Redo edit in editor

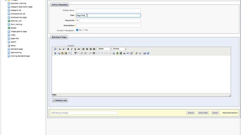102,53
